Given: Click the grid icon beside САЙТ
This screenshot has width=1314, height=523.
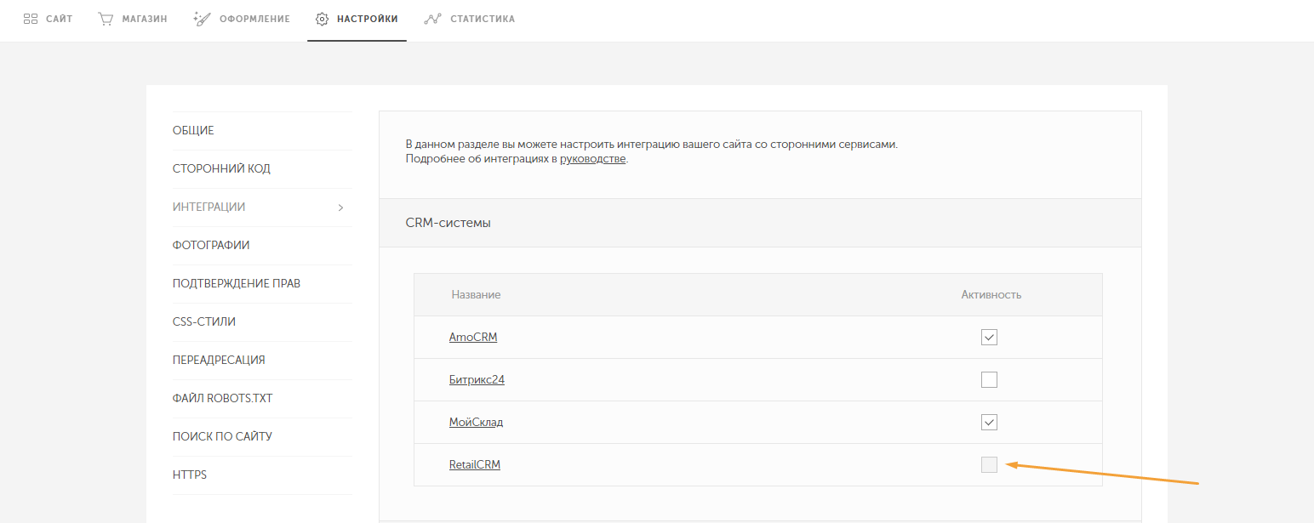Looking at the screenshot, I should [31, 19].
